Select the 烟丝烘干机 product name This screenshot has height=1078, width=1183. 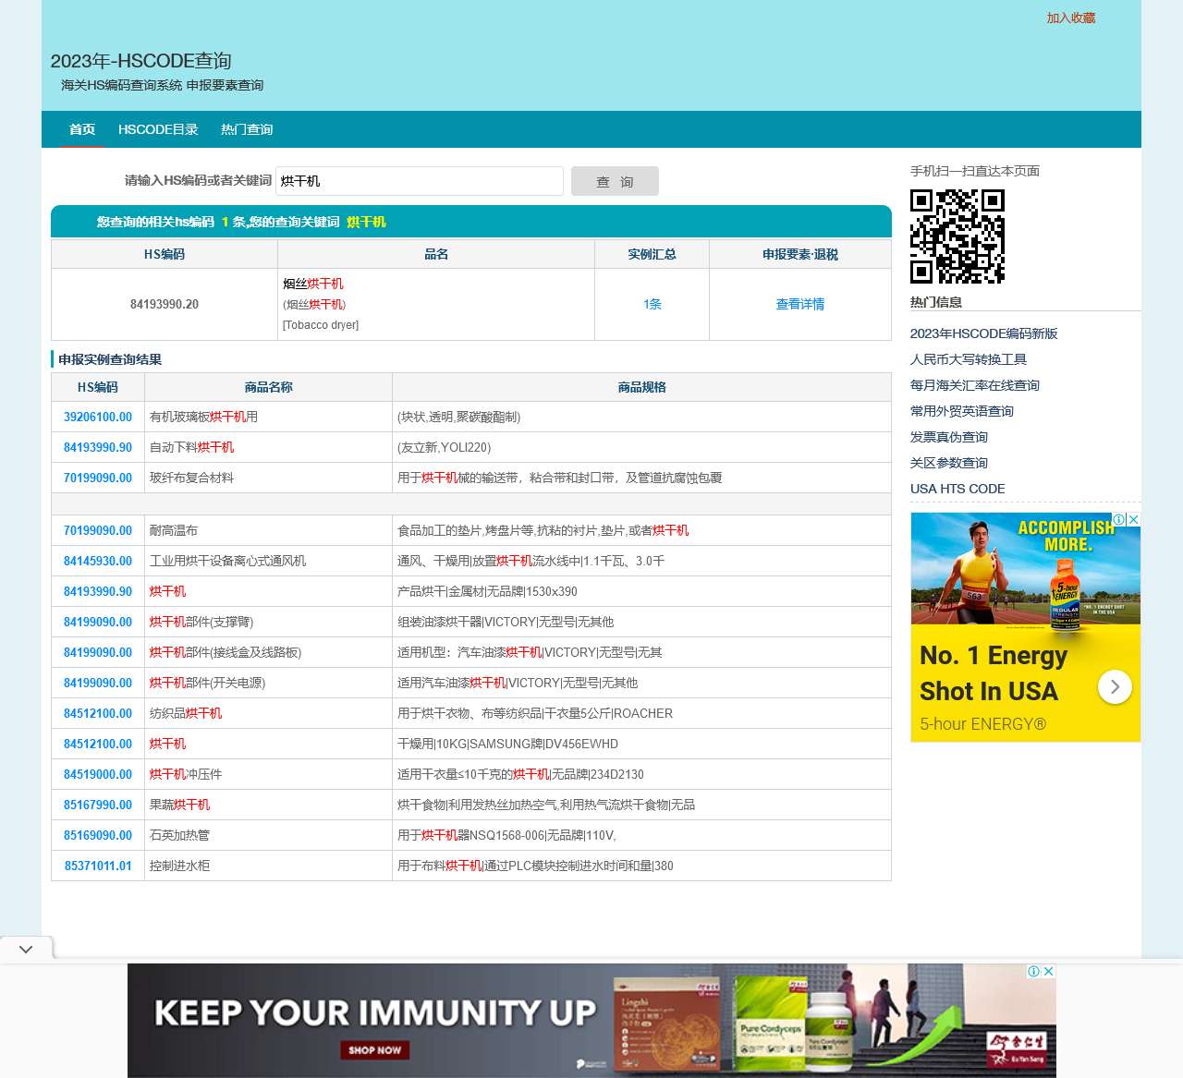click(x=313, y=284)
